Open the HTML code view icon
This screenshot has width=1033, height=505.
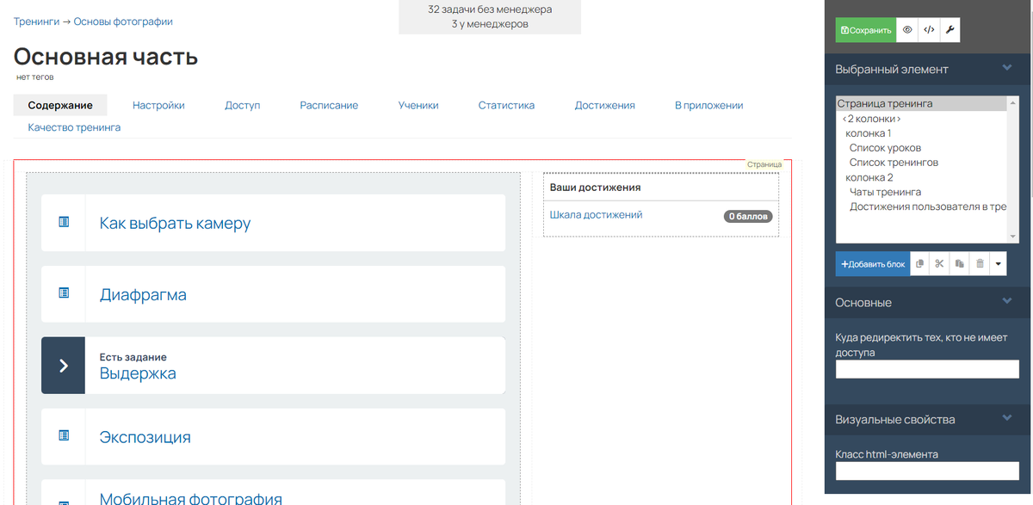point(928,30)
